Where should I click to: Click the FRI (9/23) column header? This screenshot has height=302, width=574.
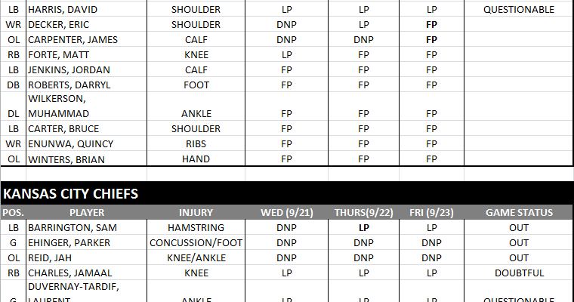431,213
